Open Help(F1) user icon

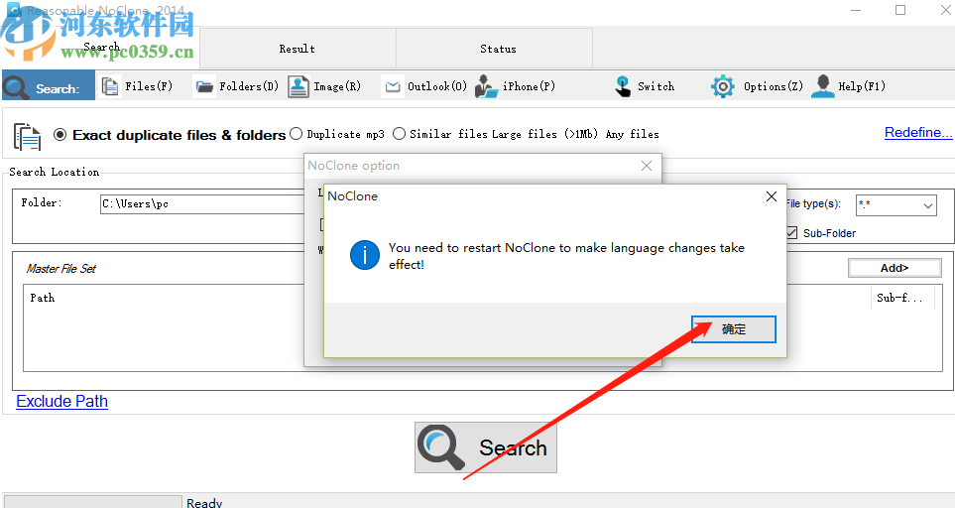tap(823, 86)
